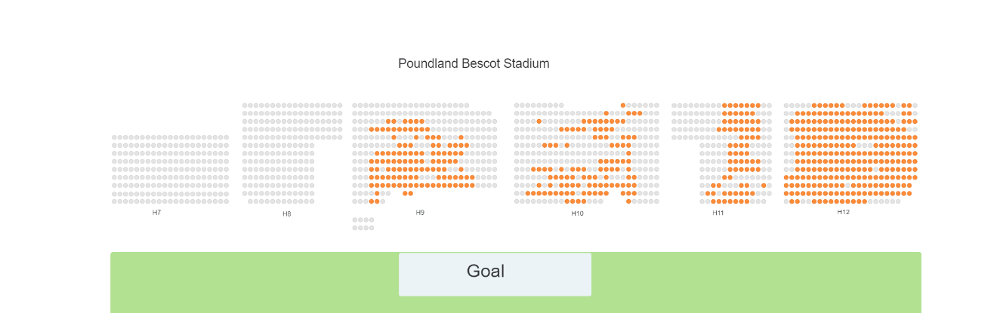
Task: Select the top-left grey seat of section H12
Action: pyautogui.click(x=786, y=106)
